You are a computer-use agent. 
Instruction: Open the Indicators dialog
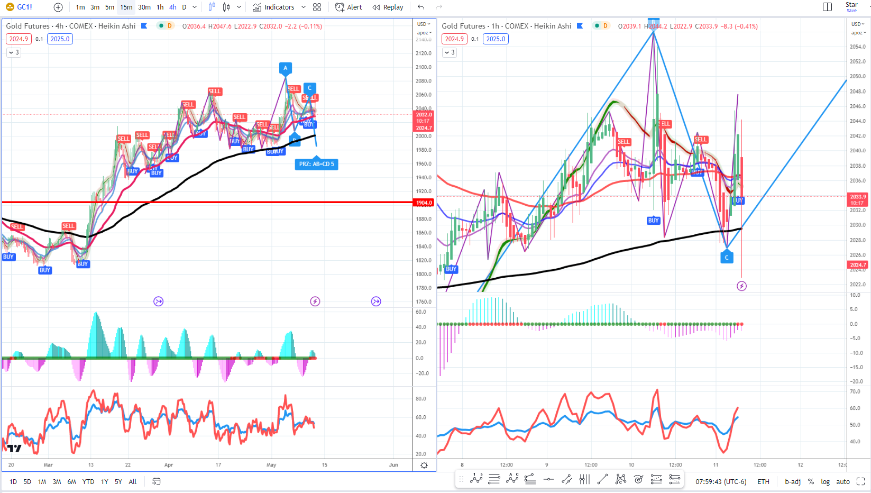click(x=273, y=7)
